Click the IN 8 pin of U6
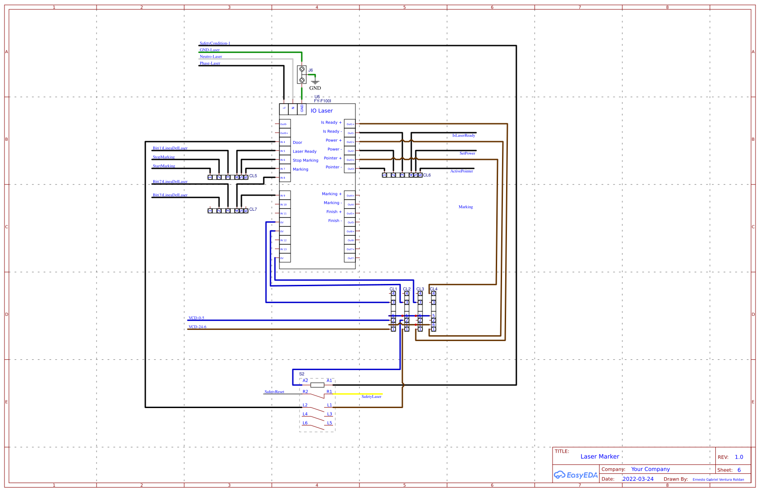This screenshot has width=760, height=492. click(284, 177)
